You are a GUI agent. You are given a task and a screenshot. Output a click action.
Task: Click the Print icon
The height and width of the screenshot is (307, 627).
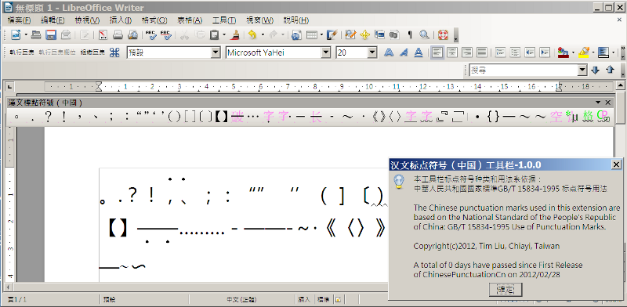[118, 35]
